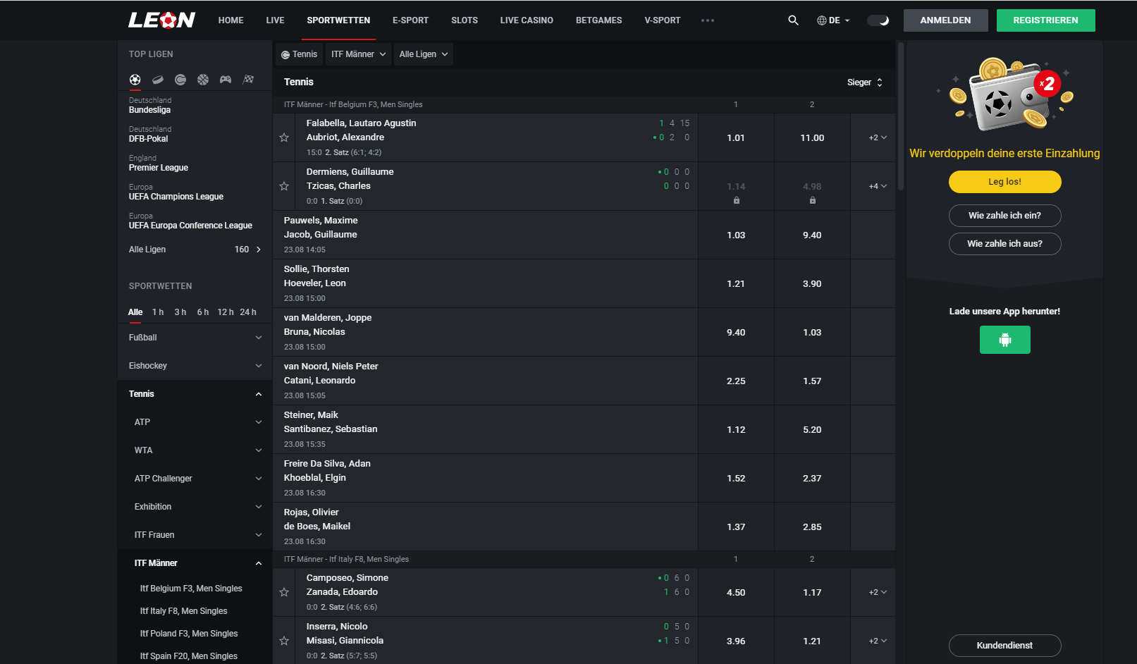Screen dimensions: 1137x664
Task: Download the Android app
Action: click(x=1004, y=340)
